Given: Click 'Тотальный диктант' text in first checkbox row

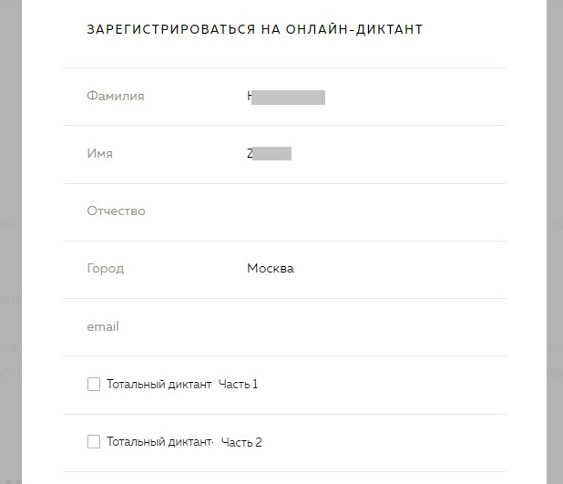Looking at the screenshot, I should pos(159,385).
